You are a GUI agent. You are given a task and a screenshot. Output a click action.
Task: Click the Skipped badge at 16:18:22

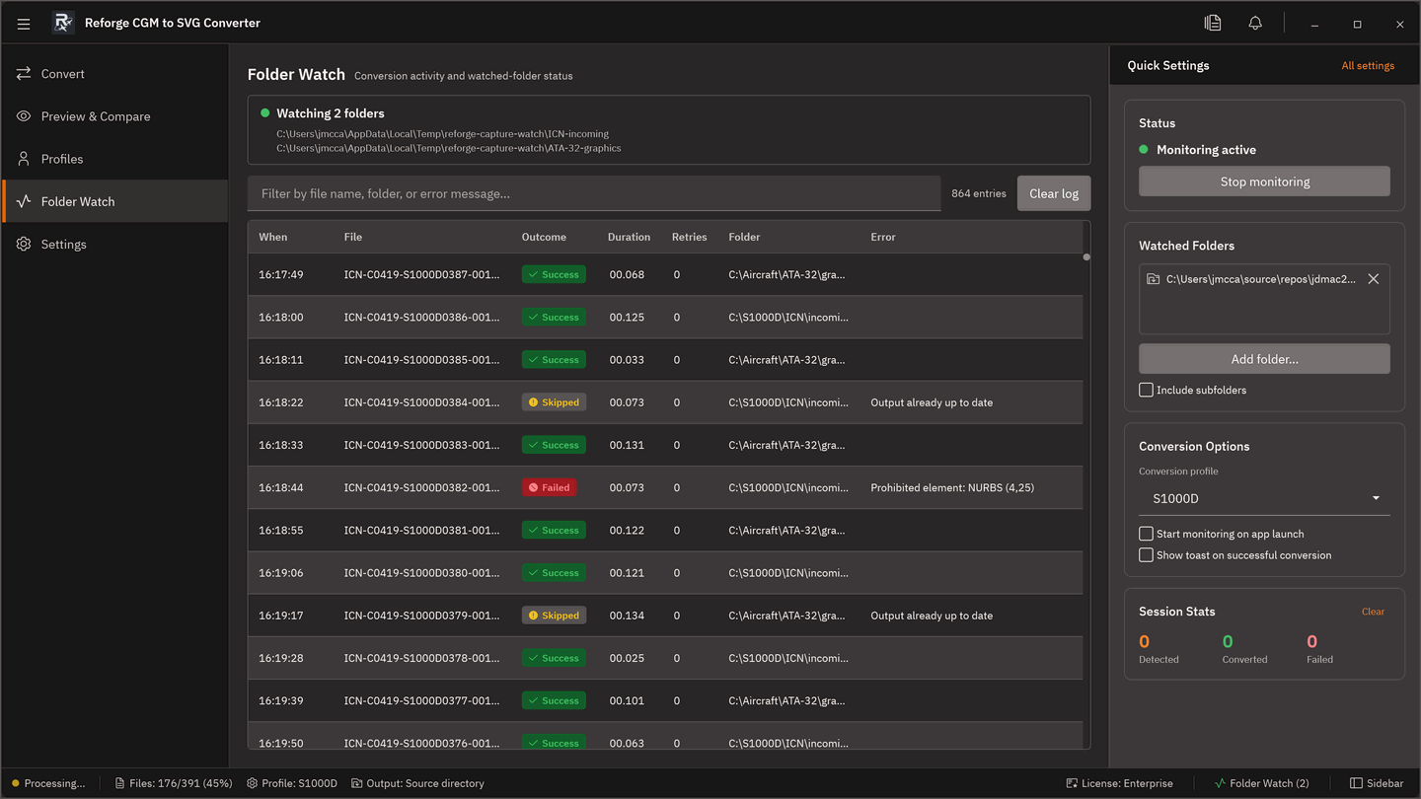coord(554,402)
